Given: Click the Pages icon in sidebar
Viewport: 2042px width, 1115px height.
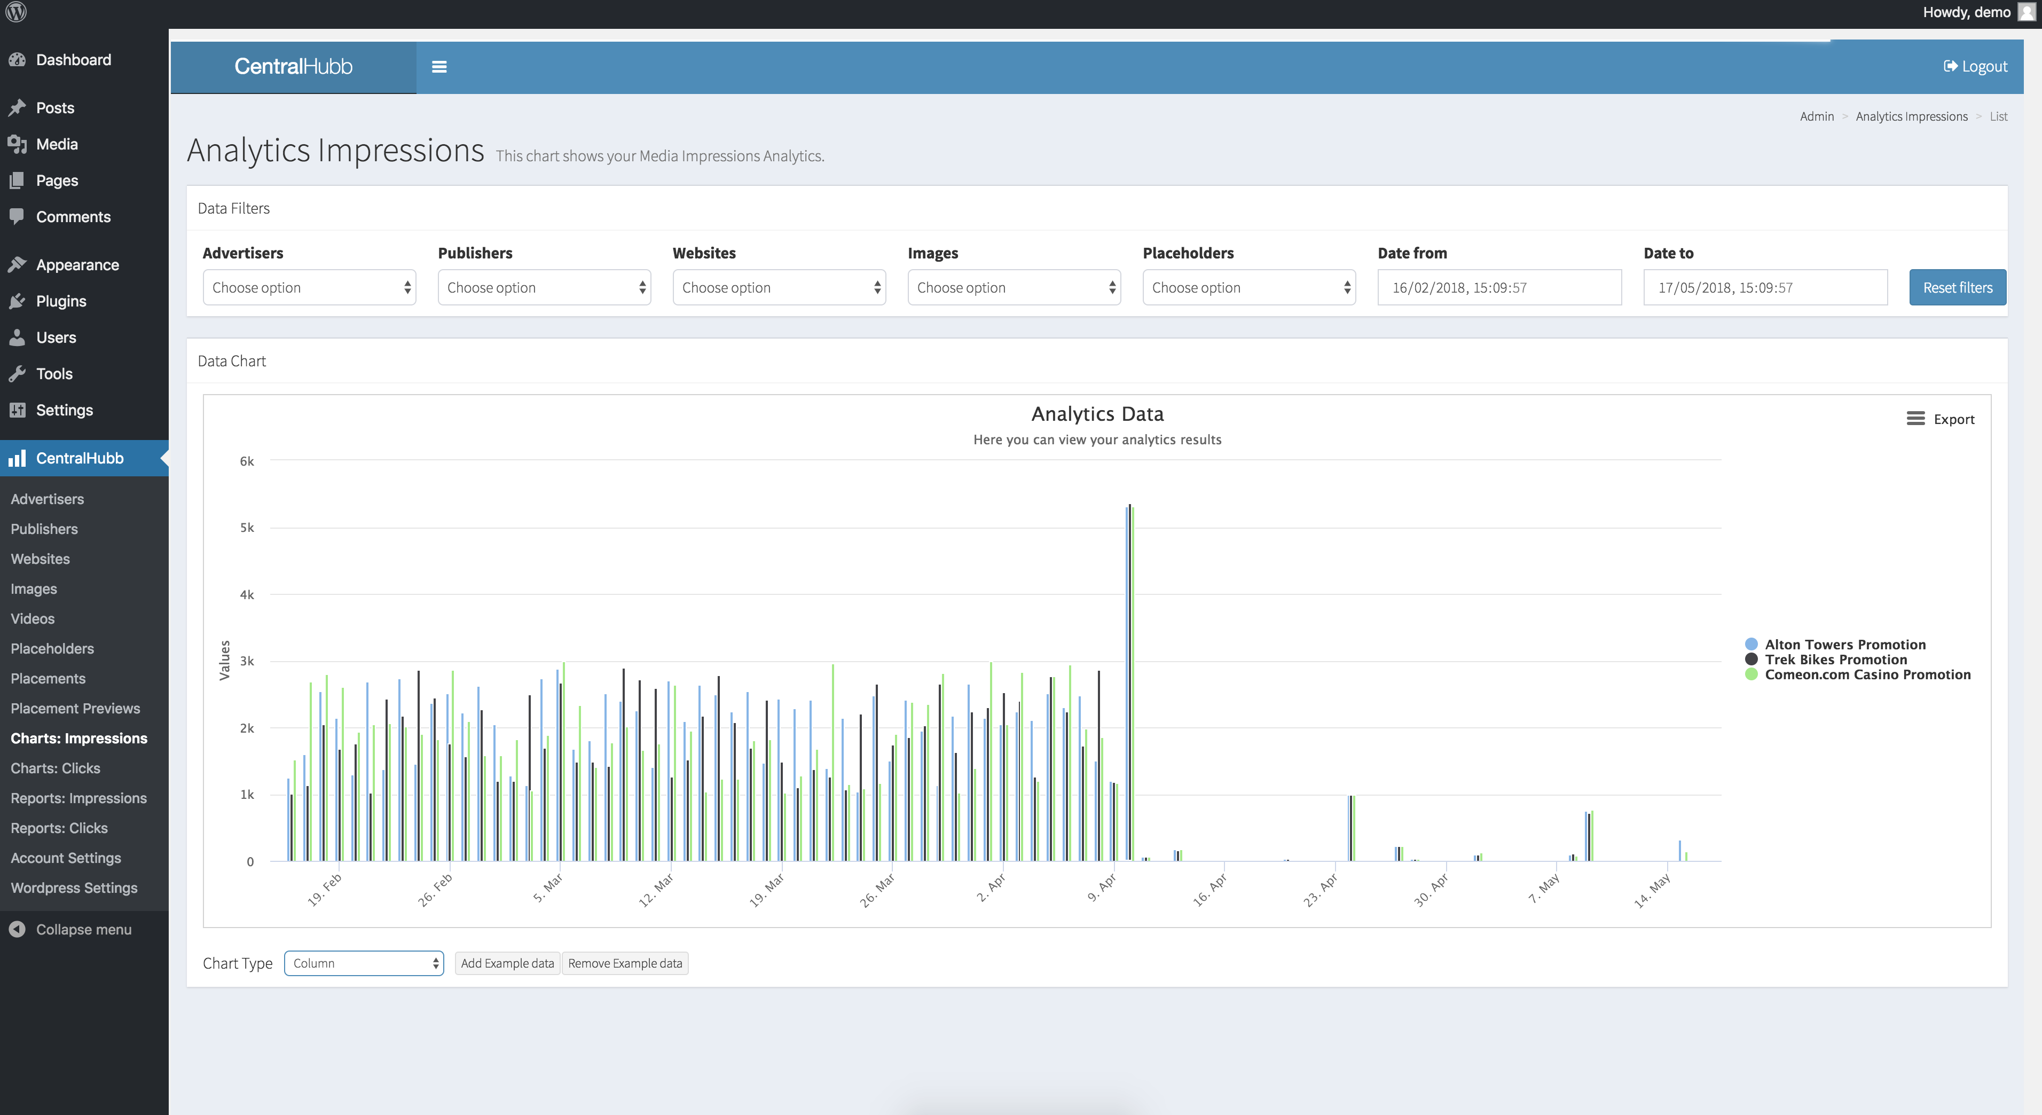Looking at the screenshot, I should pyautogui.click(x=17, y=180).
